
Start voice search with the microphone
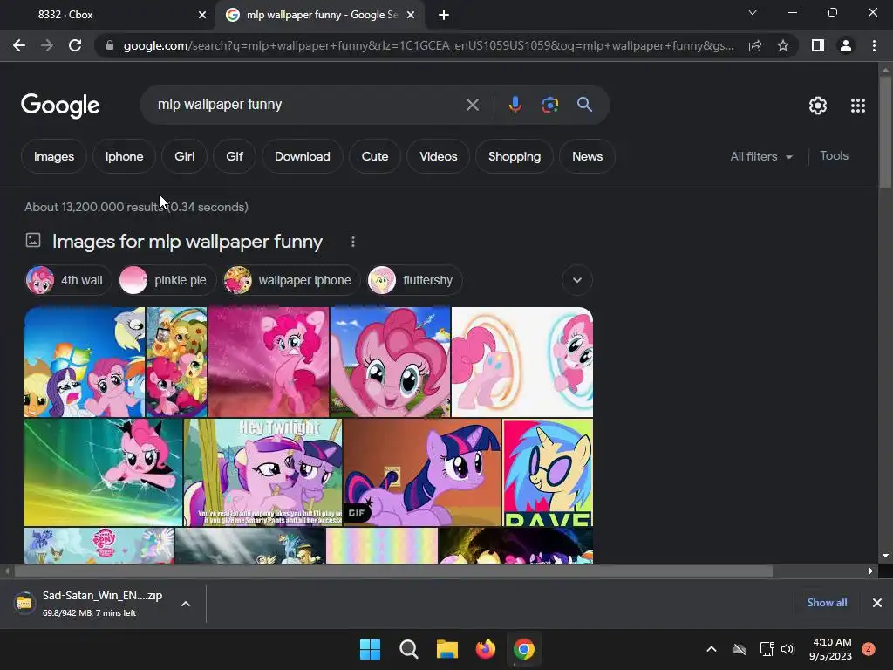[x=515, y=105]
